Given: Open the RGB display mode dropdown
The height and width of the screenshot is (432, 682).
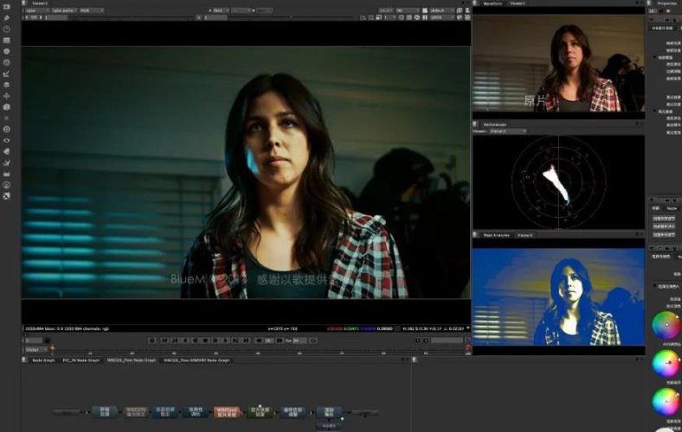Looking at the screenshot, I should click(92, 10).
